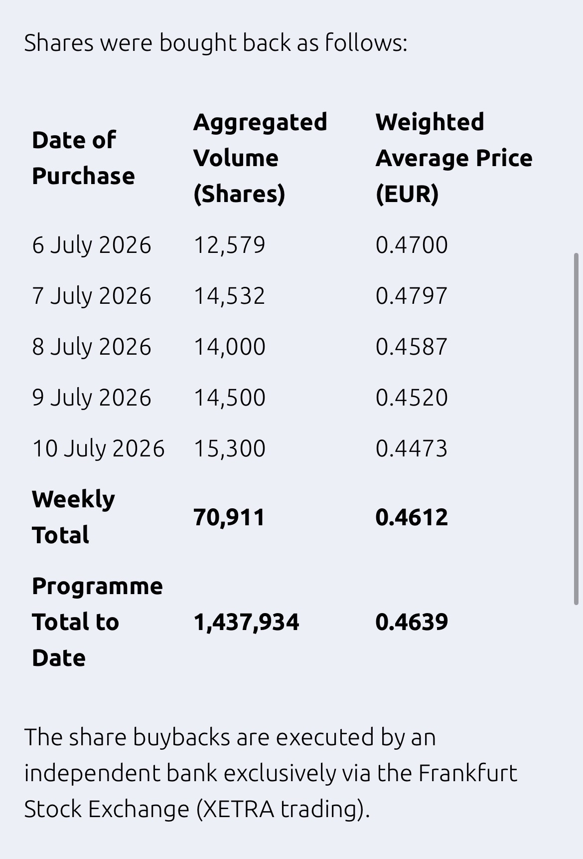Click the '10 July 2026' row date
The width and height of the screenshot is (583, 859).
tap(98, 448)
